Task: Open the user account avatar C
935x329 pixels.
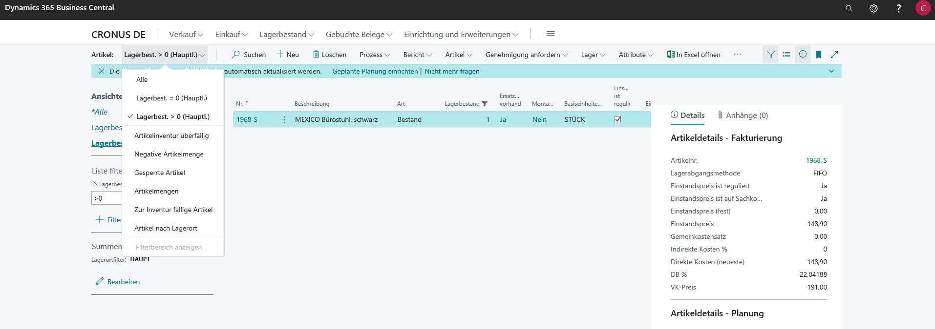Action: pyautogui.click(x=923, y=8)
